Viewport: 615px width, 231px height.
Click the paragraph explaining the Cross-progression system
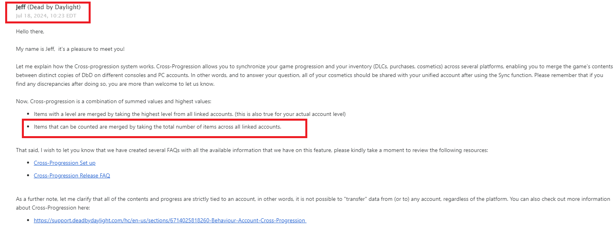(x=314, y=75)
